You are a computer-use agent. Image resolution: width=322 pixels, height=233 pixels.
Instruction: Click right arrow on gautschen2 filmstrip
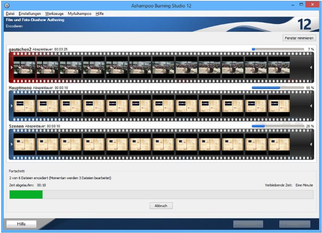[x=311, y=67]
